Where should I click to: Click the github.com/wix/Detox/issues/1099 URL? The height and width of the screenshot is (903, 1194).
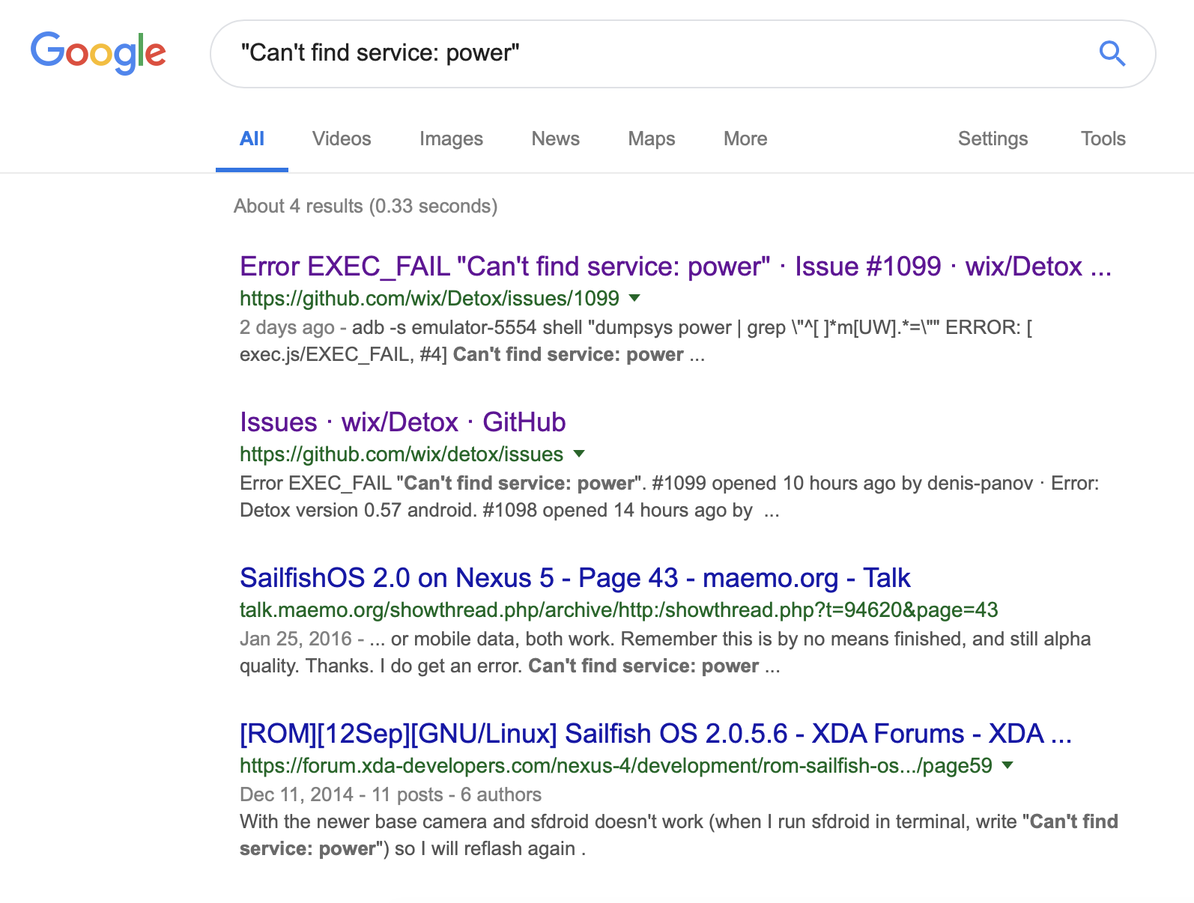[428, 299]
